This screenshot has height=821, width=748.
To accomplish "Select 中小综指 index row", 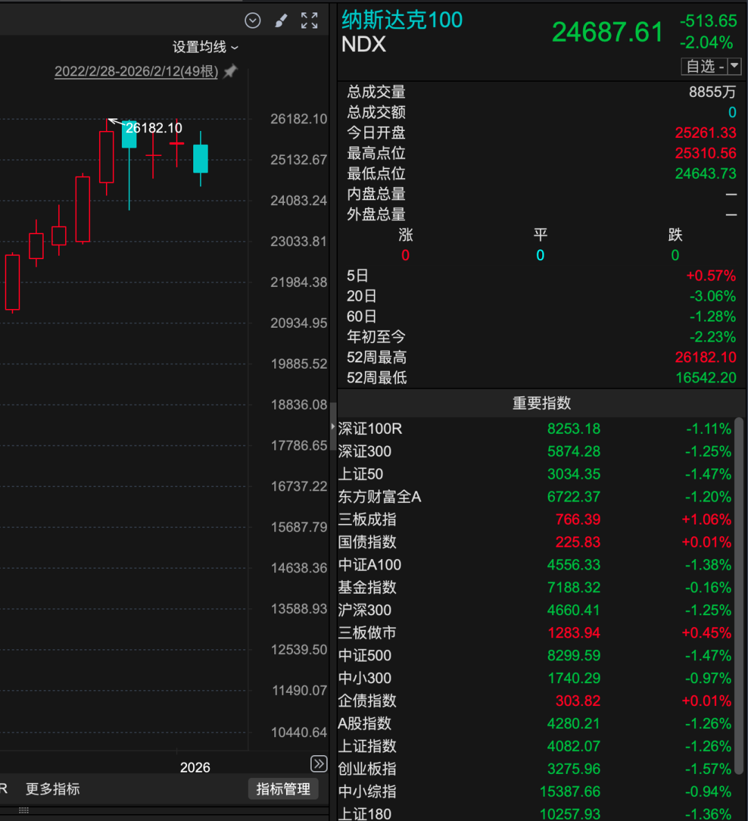I will 535,792.
